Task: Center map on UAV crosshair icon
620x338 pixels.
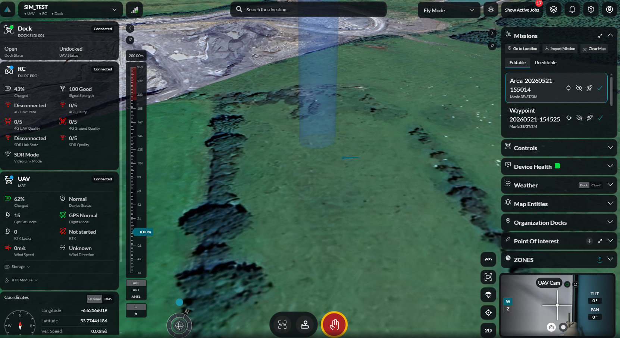Action: pos(488,313)
